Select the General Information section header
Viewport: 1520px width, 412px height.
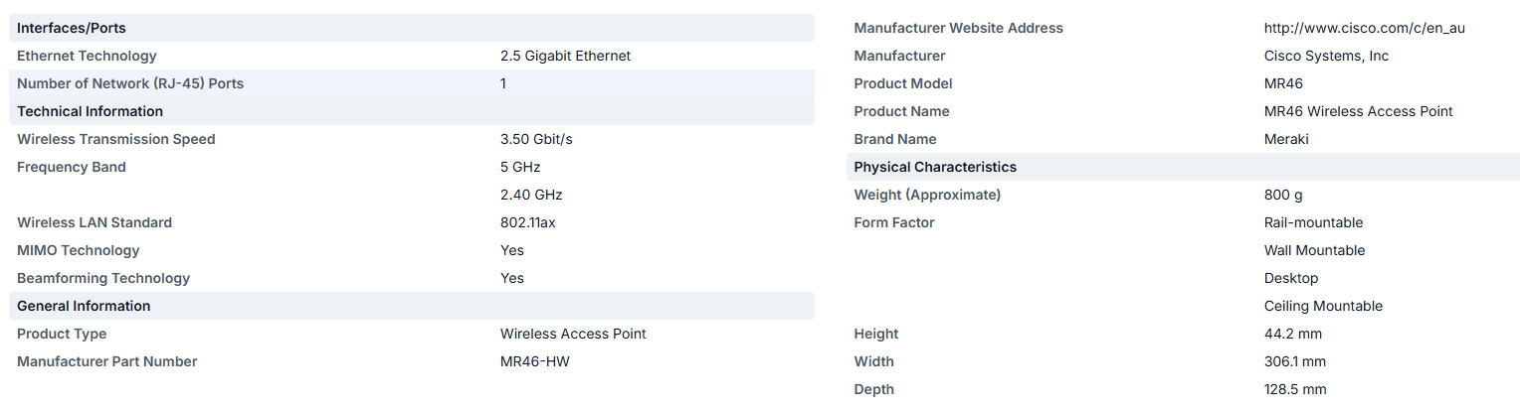click(84, 306)
